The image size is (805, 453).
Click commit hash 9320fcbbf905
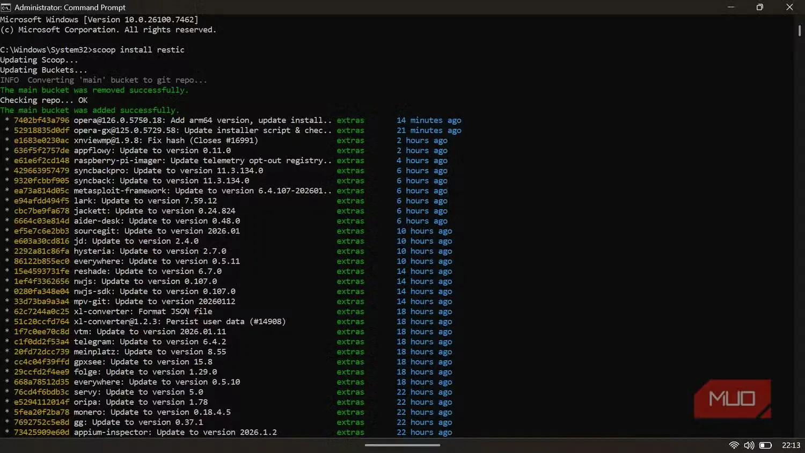tap(41, 181)
